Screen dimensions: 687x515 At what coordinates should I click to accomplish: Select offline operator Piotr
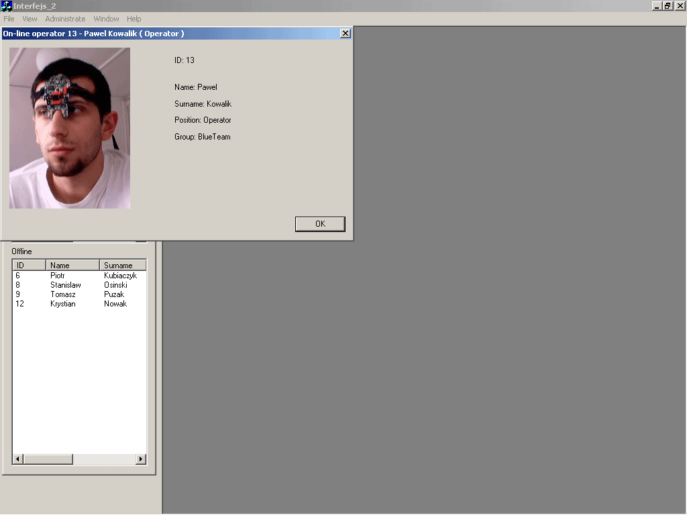[58, 276]
